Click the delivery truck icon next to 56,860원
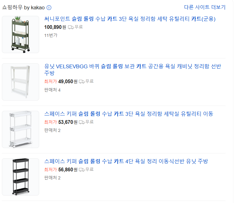 click(82, 170)
